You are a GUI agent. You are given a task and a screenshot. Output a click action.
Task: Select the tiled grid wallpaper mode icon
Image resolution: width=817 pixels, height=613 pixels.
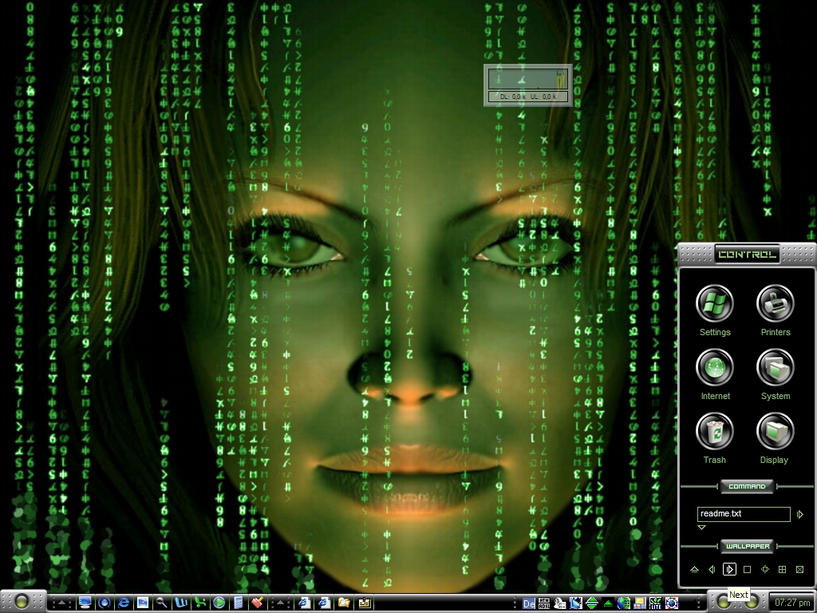click(x=782, y=569)
